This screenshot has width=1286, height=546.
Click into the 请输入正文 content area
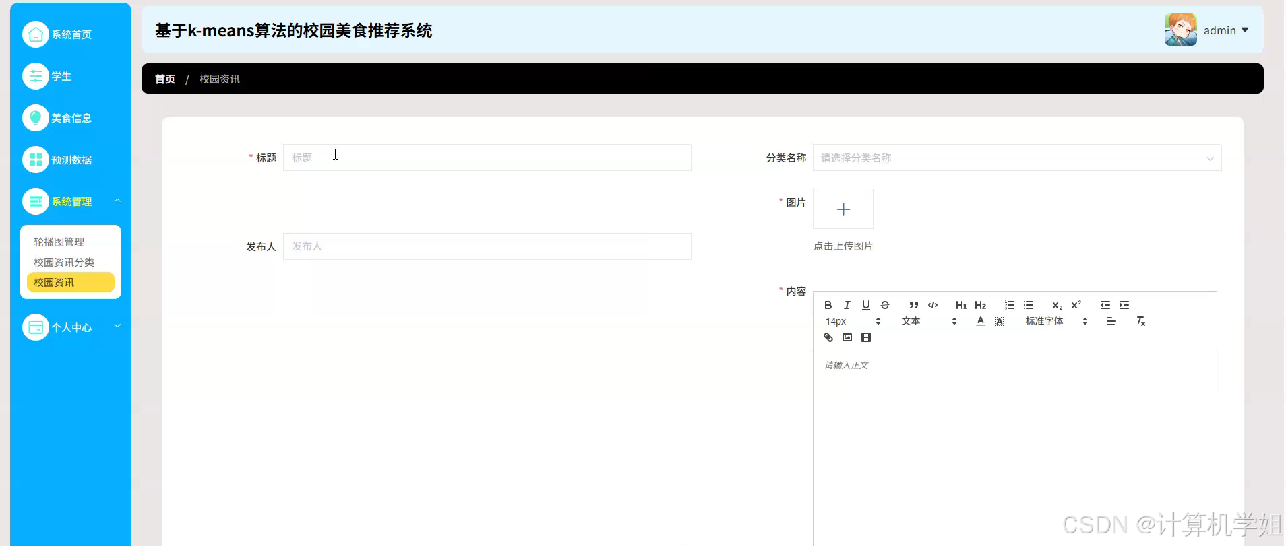(x=1015, y=448)
